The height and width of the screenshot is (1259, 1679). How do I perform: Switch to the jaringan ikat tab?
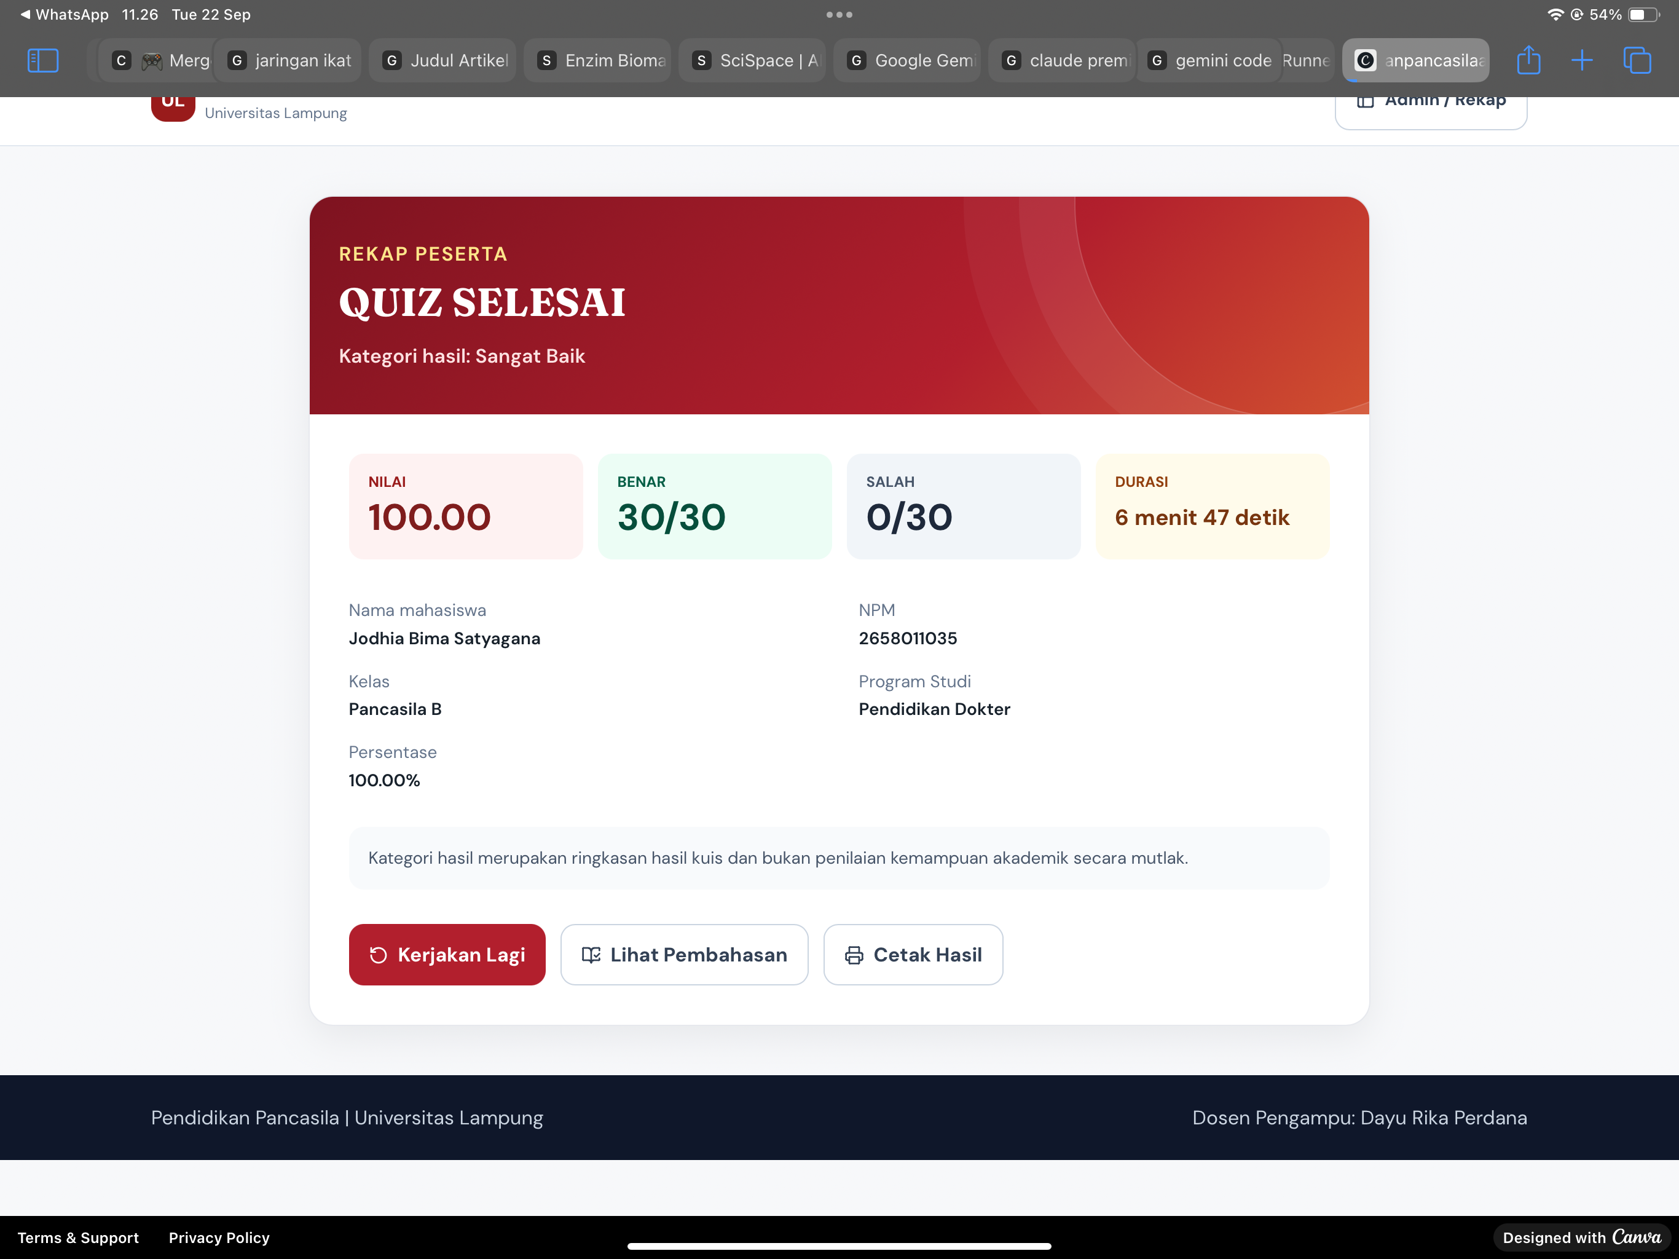point(289,61)
